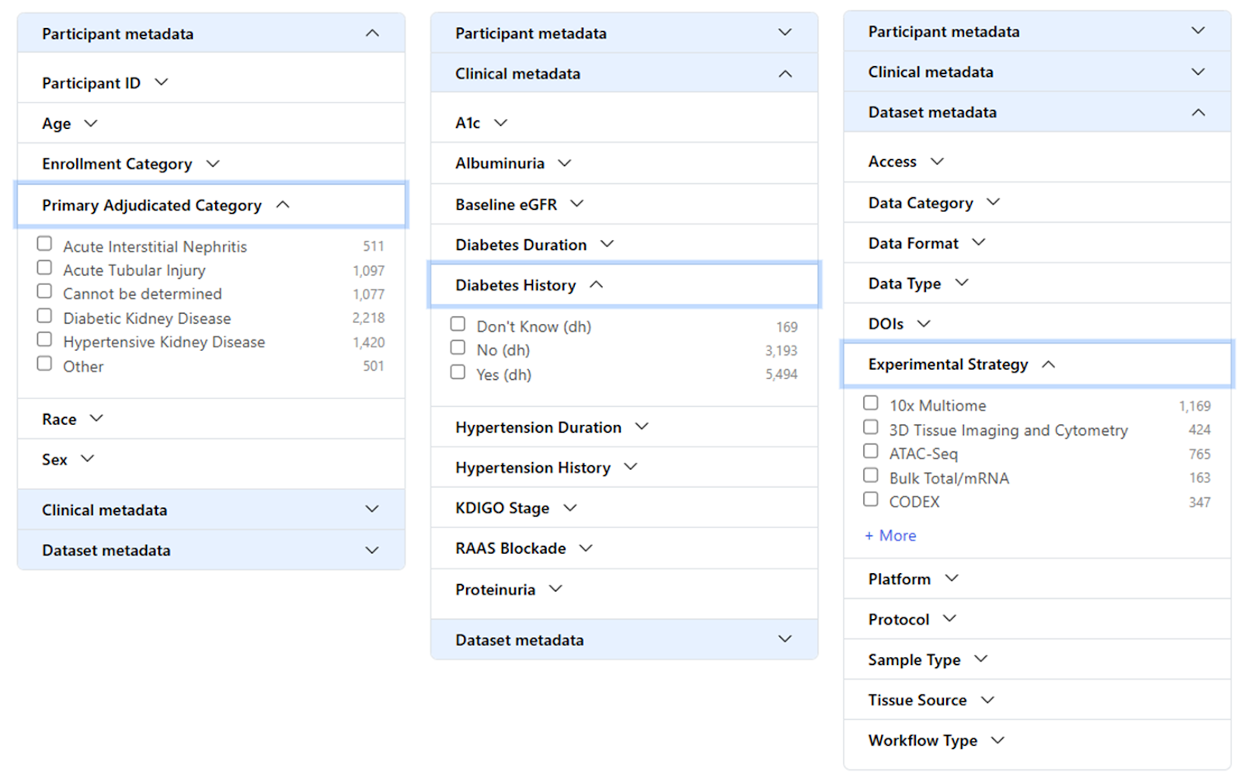This screenshot has height=776, width=1243.
Task: Expand the RAAS Blockade filter
Action: click(x=625, y=548)
